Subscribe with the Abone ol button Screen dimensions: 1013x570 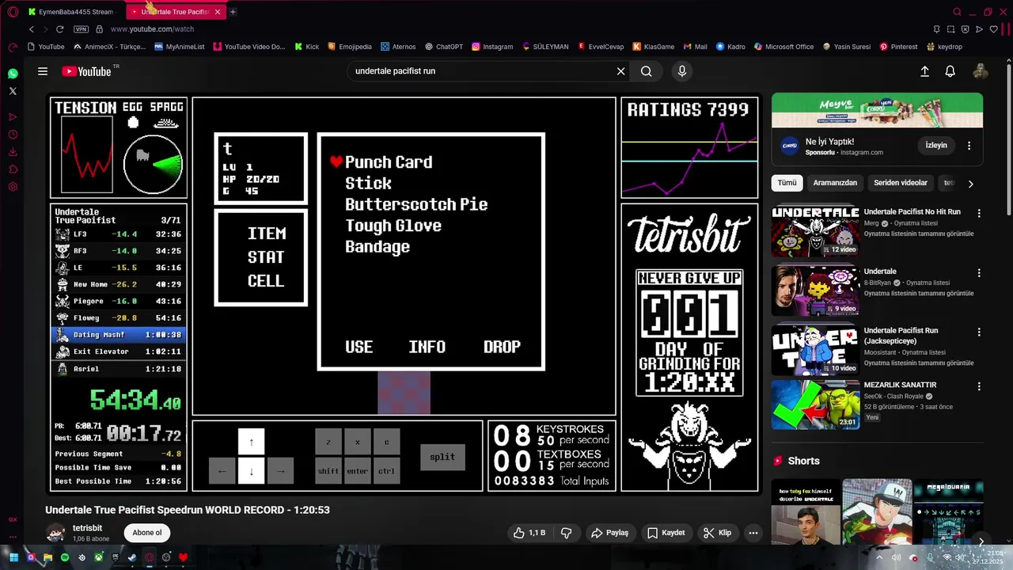click(147, 533)
